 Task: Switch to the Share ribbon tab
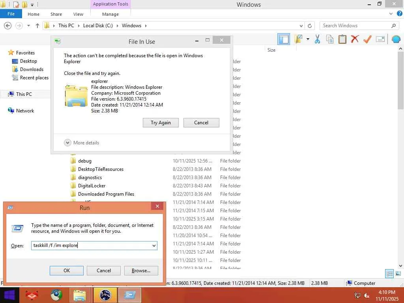point(56,14)
